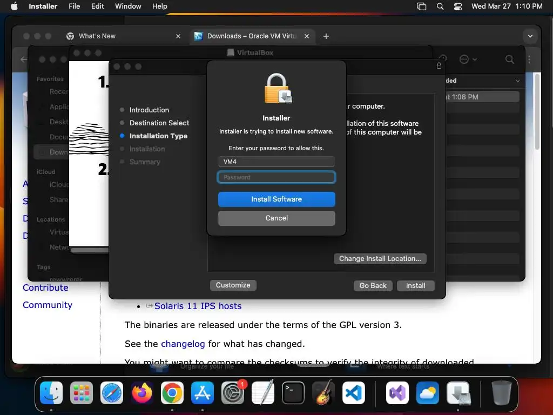The height and width of the screenshot is (415, 553).
Task: Open the Community sidebar link
Action: click(48, 305)
